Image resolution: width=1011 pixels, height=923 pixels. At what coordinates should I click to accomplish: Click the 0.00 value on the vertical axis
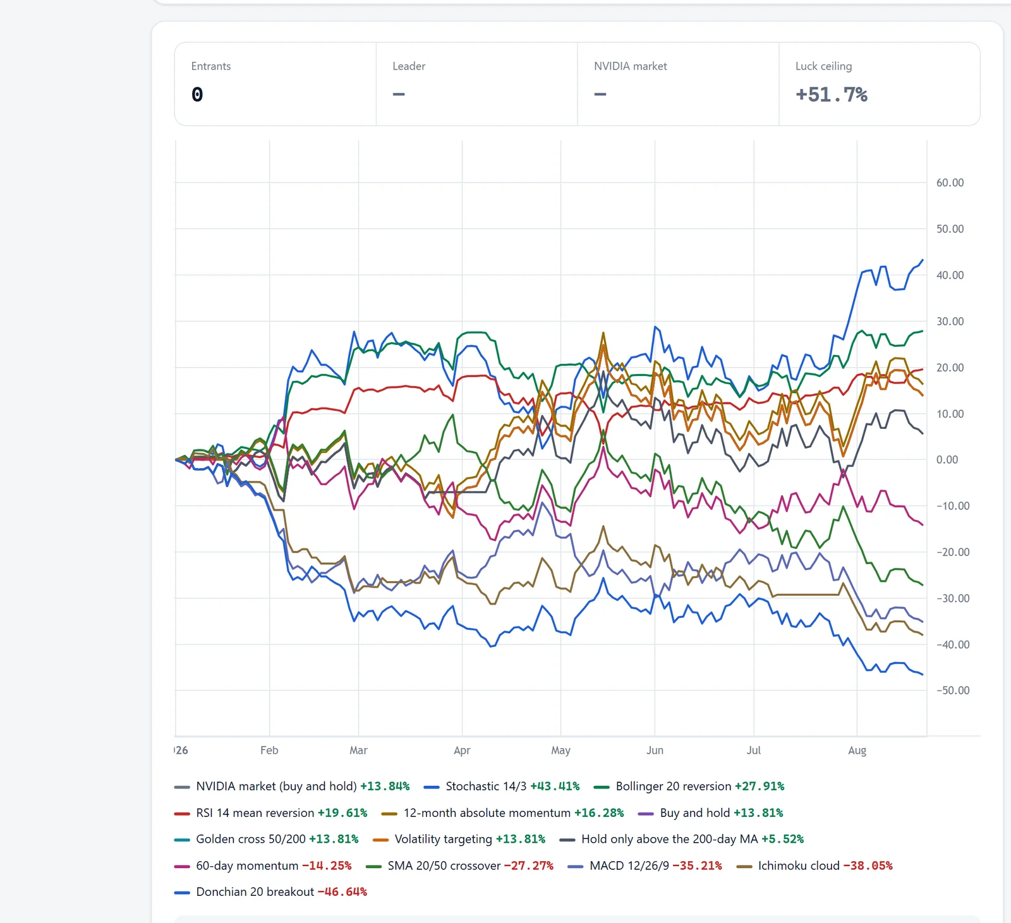[947, 460]
